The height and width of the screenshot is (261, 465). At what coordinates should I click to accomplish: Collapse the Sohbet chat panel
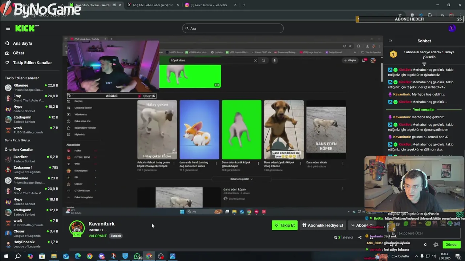coord(390,41)
